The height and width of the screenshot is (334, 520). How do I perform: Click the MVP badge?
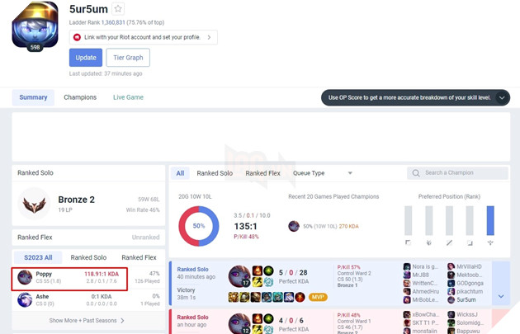[x=318, y=297]
